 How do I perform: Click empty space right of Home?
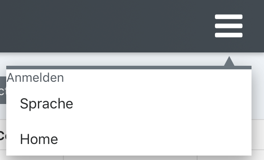point(155,139)
